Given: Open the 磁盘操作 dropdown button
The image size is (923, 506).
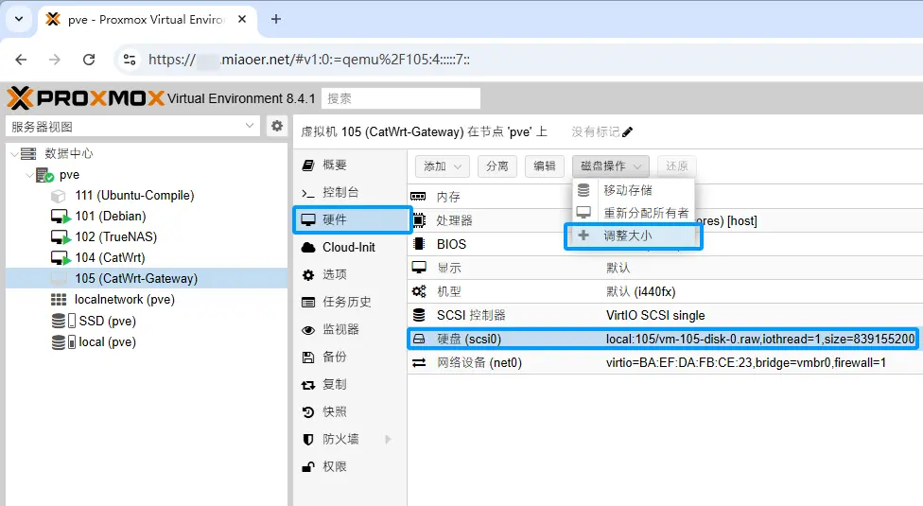Looking at the screenshot, I should point(610,166).
